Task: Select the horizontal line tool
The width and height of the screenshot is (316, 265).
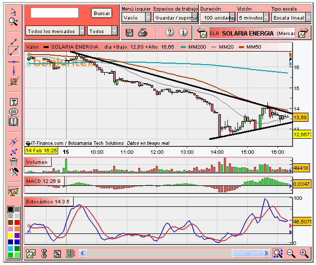Action: (14, 62)
